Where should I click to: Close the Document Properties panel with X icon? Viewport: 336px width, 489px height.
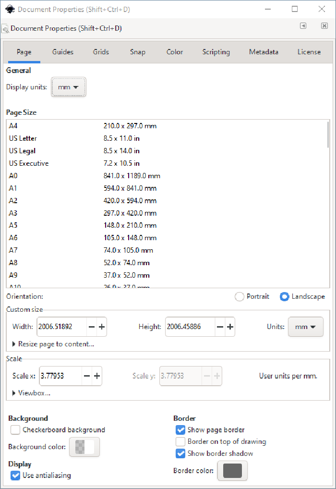tap(324, 26)
